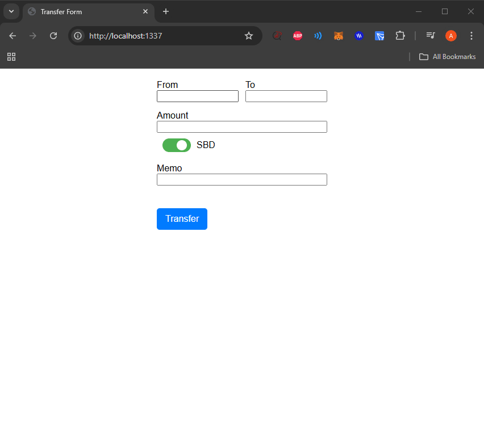Bookmark this page with the star icon
The width and height of the screenshot is (484, 438).
coord(249,36)
